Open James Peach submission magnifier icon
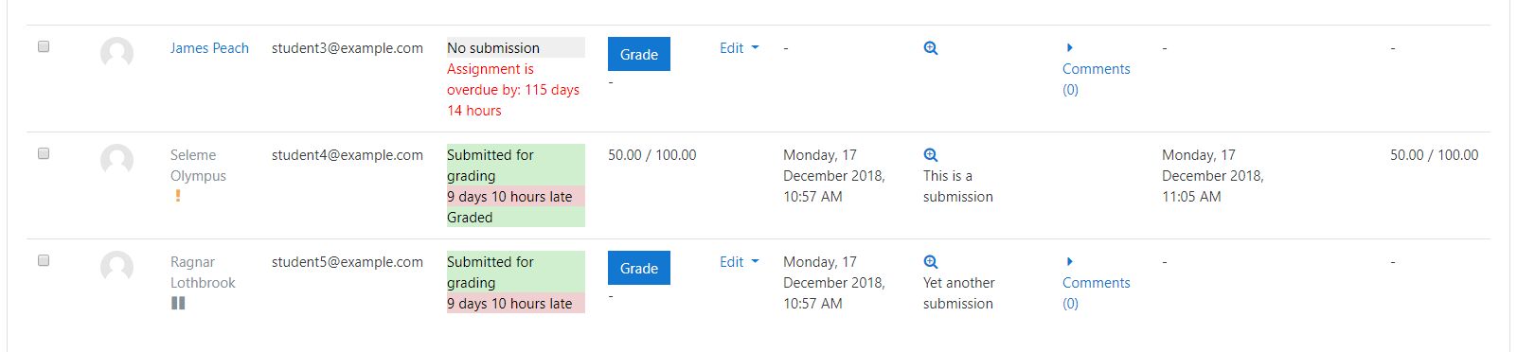The height and width of the screenshot is (352, 1517). coord(931,48)
